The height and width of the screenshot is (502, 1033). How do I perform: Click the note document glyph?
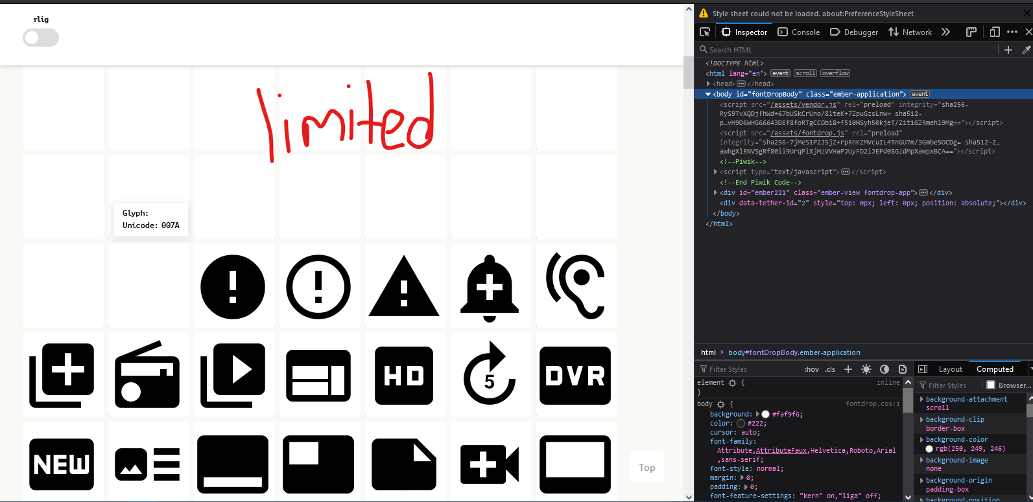[404, 464]
